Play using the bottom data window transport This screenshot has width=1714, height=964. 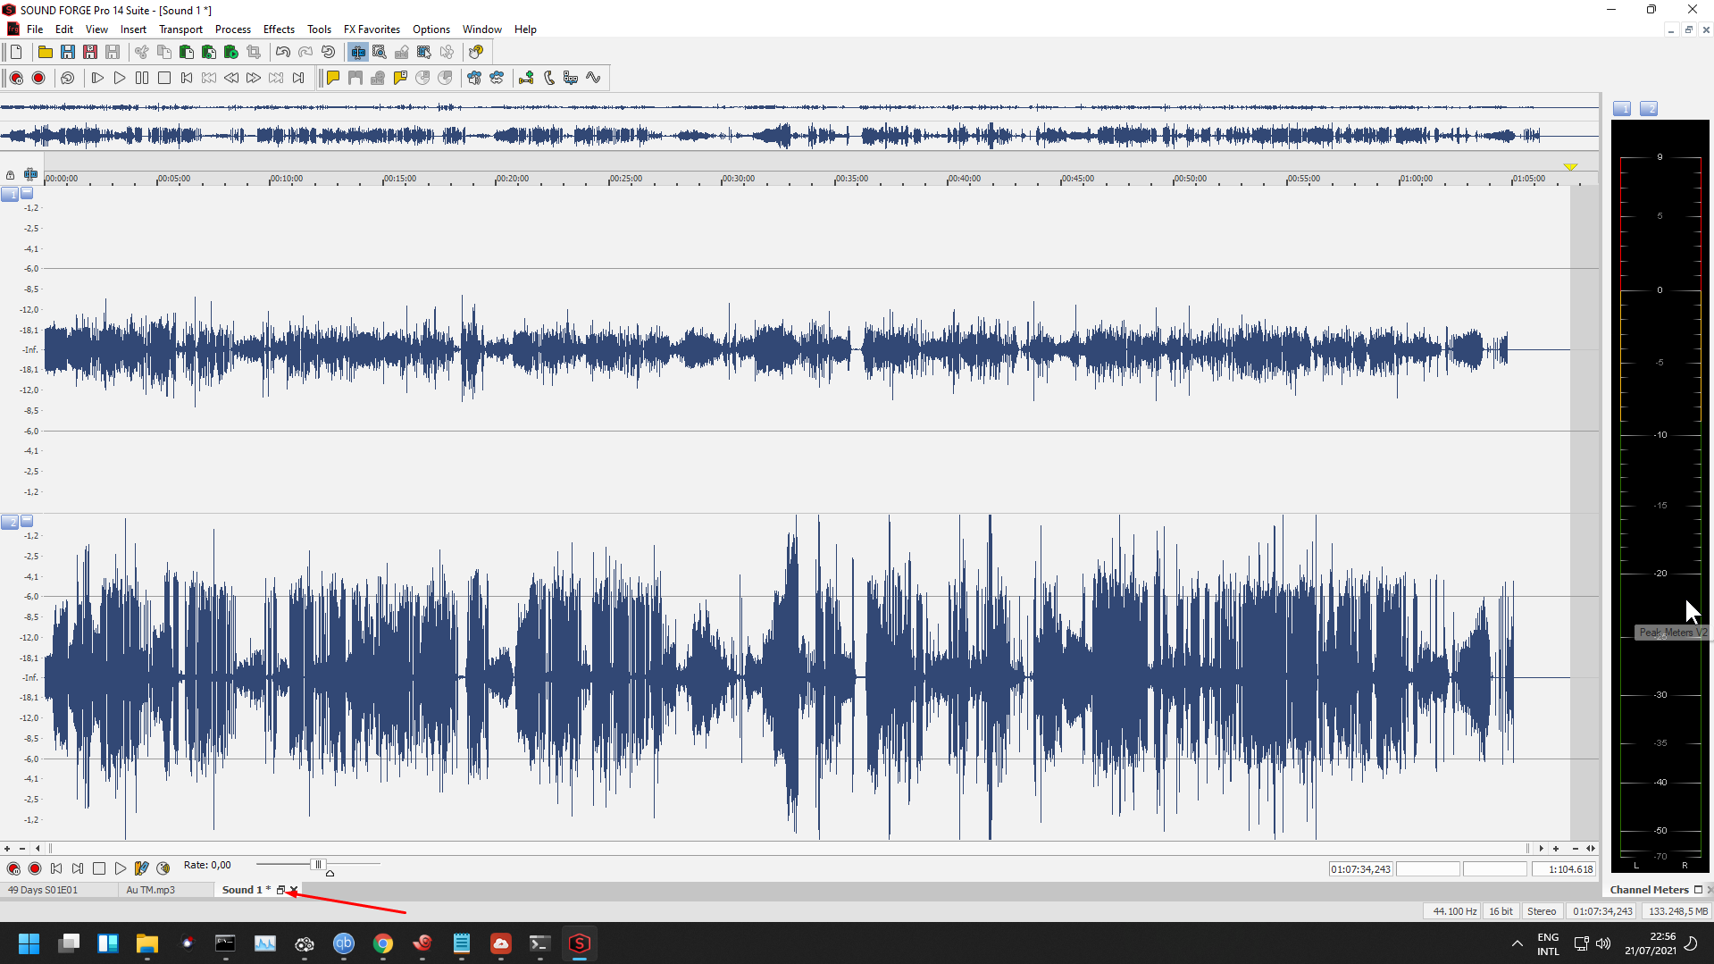click(121, 868)
